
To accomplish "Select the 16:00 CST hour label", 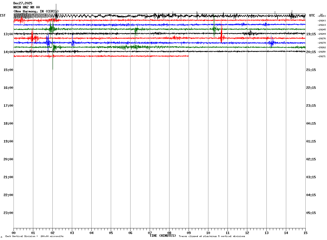I will click(8, 88).
